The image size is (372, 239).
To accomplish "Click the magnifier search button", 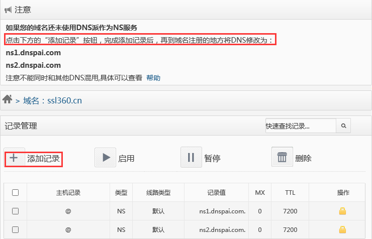I will (344, 126).
